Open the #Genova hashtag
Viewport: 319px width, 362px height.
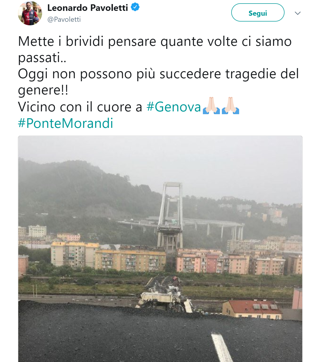174,107
